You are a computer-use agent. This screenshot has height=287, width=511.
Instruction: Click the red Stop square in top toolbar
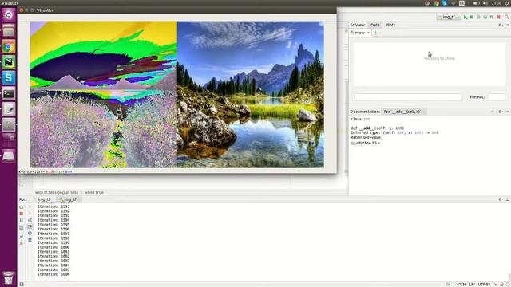pos(498,17)
